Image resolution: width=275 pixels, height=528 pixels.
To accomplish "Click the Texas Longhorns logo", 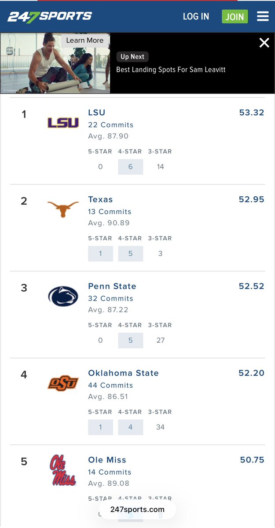I will click(x=63, y=209).
